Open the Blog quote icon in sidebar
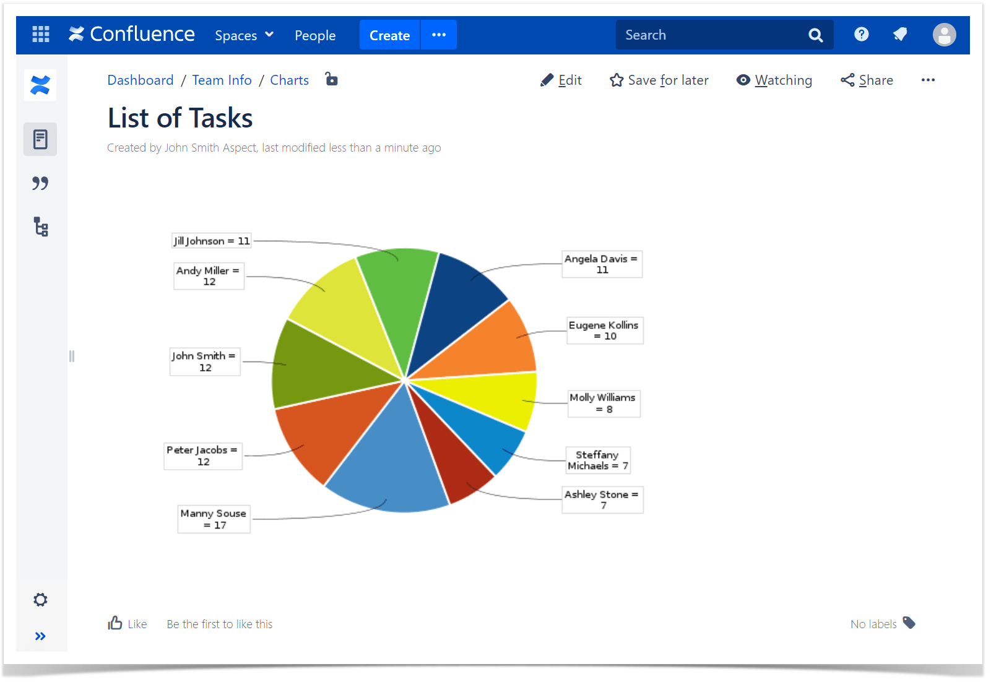 (40, 183)
